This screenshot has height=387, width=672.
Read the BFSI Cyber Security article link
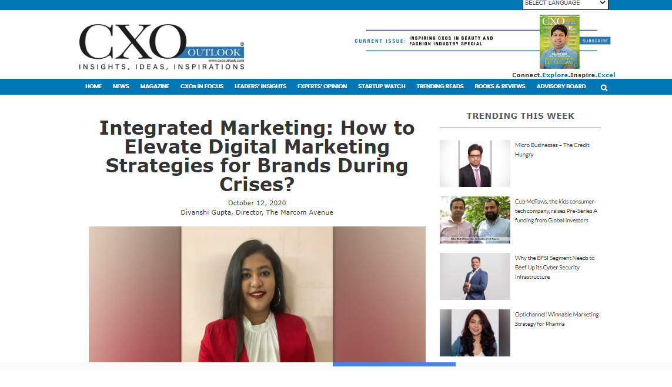point(554,268)
